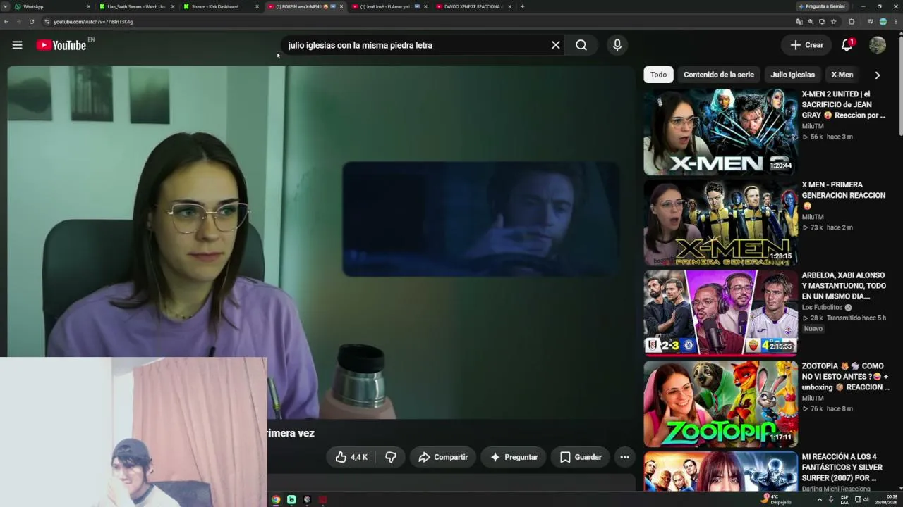Switch to Stream - Kick Dashboard tab
Screen dimensions: 903x507
click(220, 6)
